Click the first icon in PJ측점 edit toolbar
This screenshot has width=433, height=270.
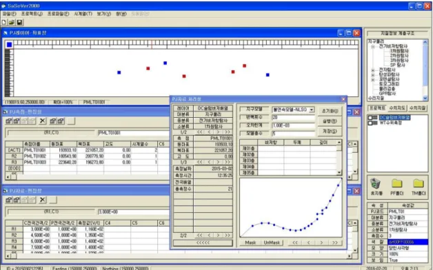click(9, 121)
